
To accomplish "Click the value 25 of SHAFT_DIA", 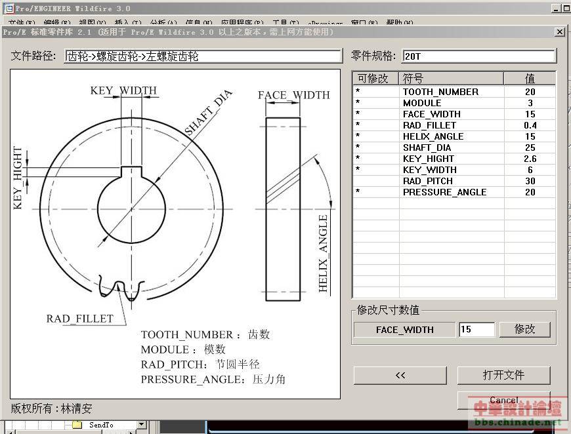I will 530,148.
